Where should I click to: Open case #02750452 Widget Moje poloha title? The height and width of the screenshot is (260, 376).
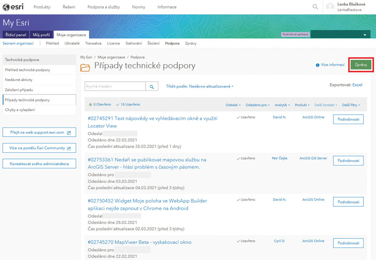click(147, 205)
